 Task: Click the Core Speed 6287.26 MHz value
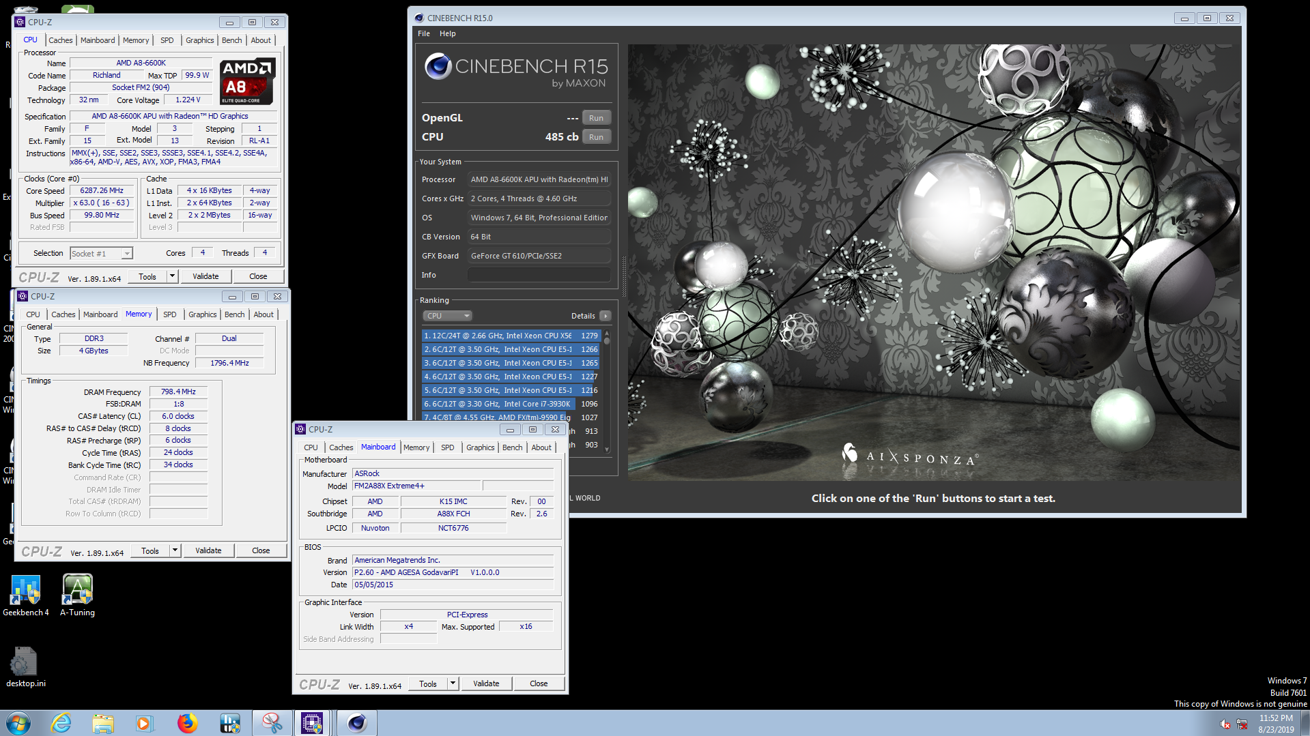(x=102, y=191)
